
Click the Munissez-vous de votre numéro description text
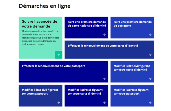[x=40, y=38]
